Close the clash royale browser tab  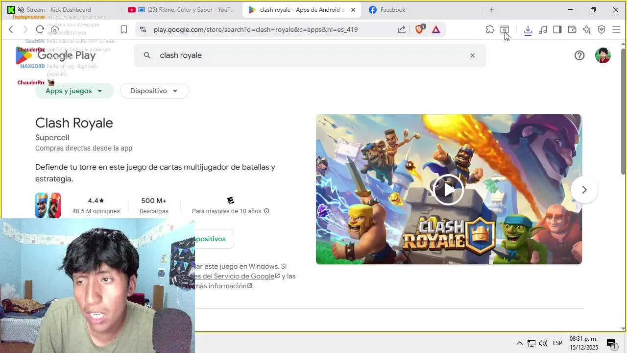click(353, 10)
